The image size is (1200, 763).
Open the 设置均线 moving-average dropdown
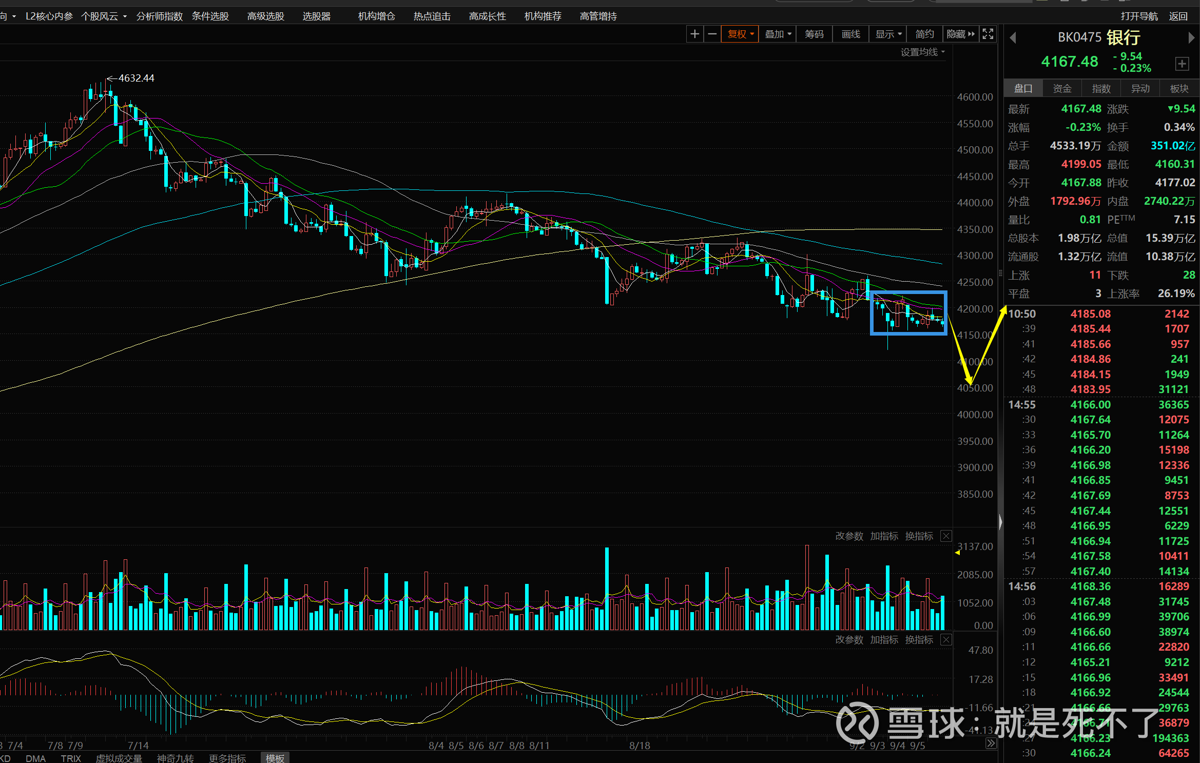tap(922, 52)
